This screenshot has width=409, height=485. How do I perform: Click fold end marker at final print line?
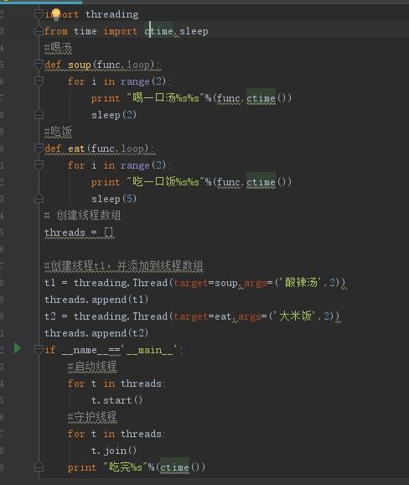(39, 467)
